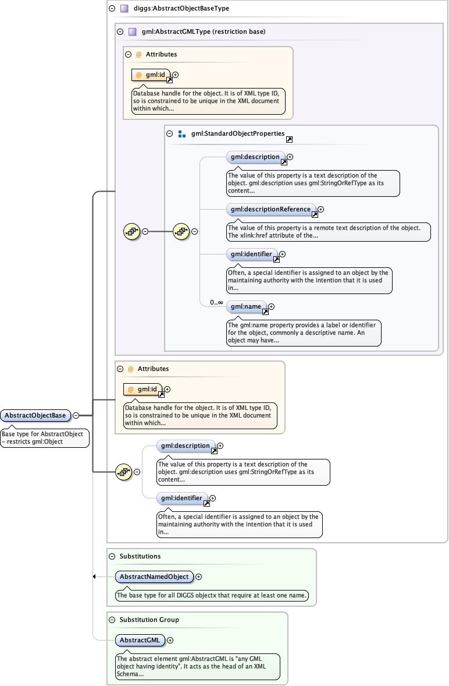449x686 pixels.
Task: Select the AbstractNamedObject element box
Action: point(154,577)
